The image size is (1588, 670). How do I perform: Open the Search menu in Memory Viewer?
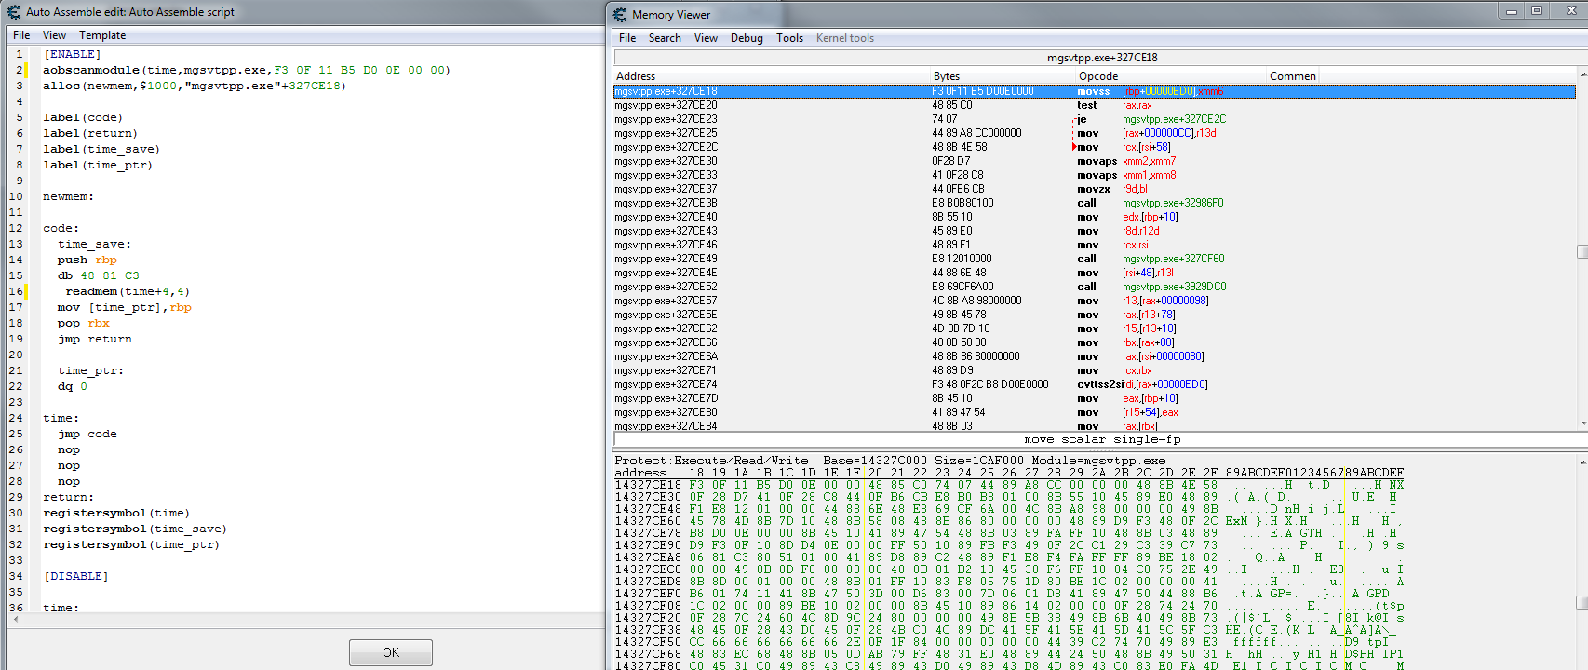coord(665,38)
